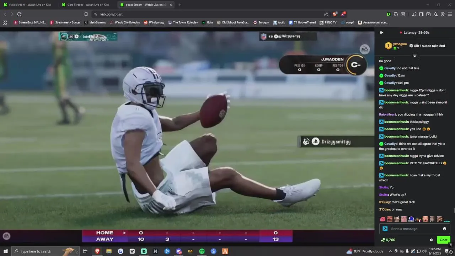This screenshot has height=256, width=455.
Task: Open Smogon bookmark
Action: point(261,22)
